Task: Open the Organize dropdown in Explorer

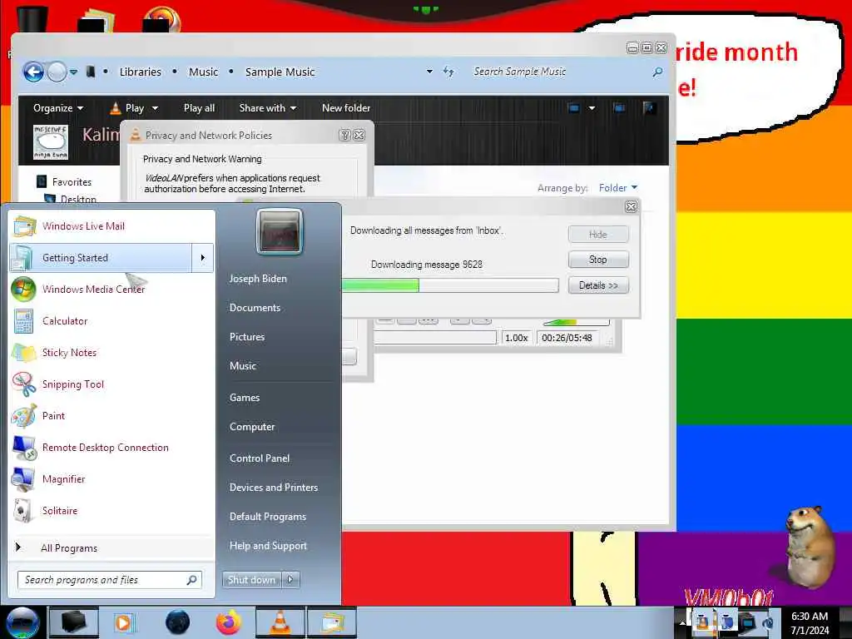Action: tap(58, 107)
